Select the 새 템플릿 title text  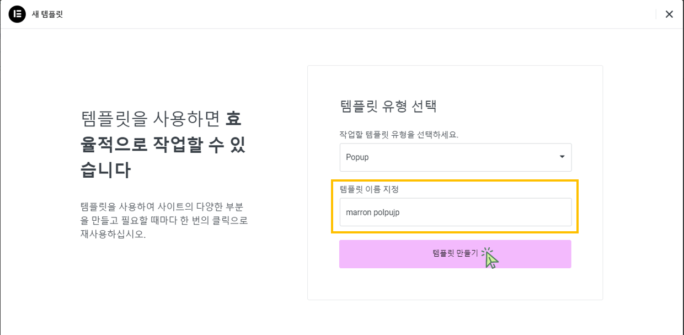[47, 14]
